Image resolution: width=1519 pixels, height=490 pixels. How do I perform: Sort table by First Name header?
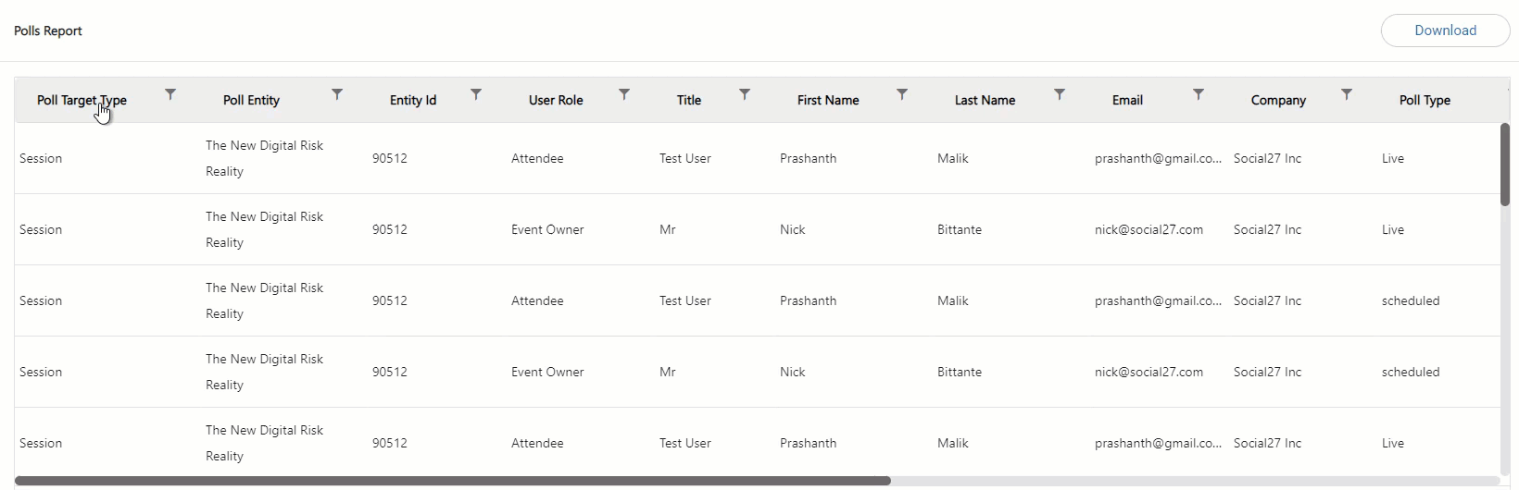coord(828,100)
